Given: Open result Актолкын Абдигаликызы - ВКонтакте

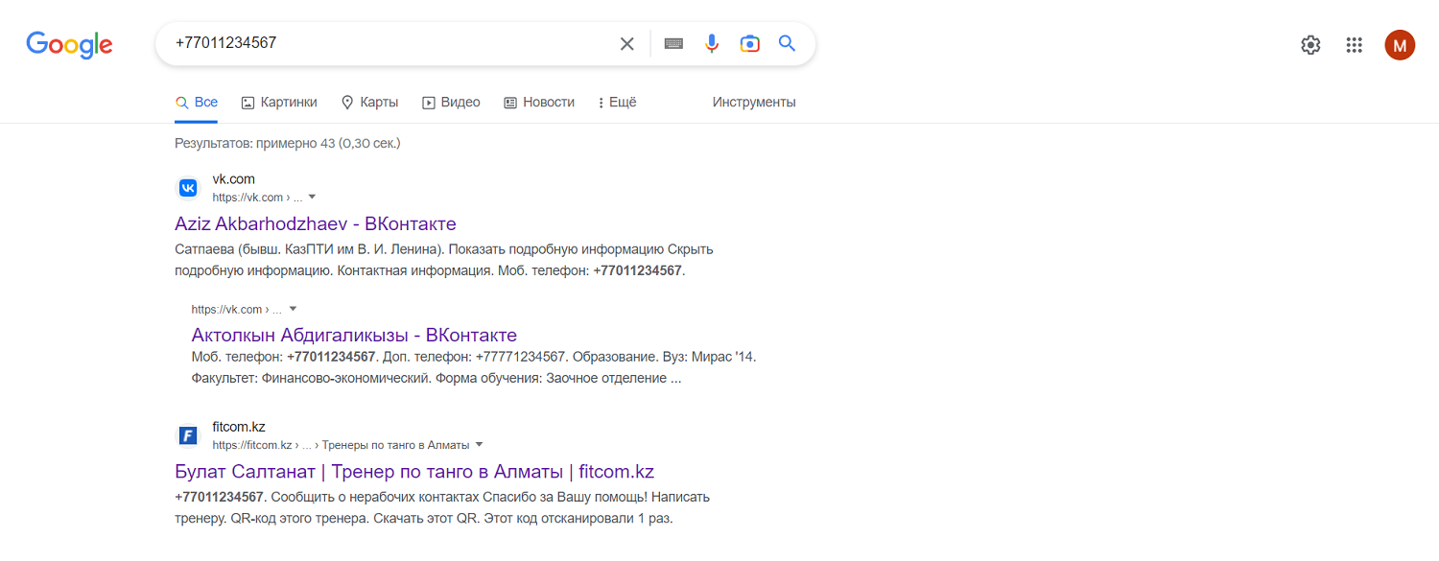Looking at the screenshot, I should tap(354, 335).
